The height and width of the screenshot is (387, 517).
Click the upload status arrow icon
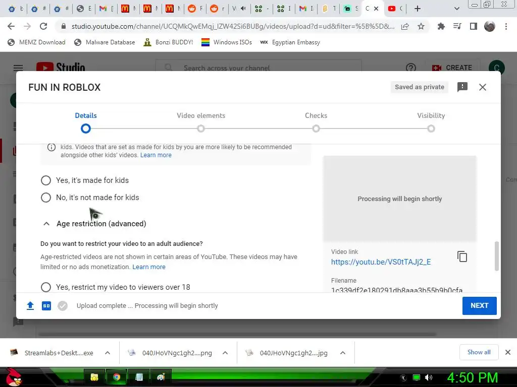[x=30, y=306]
